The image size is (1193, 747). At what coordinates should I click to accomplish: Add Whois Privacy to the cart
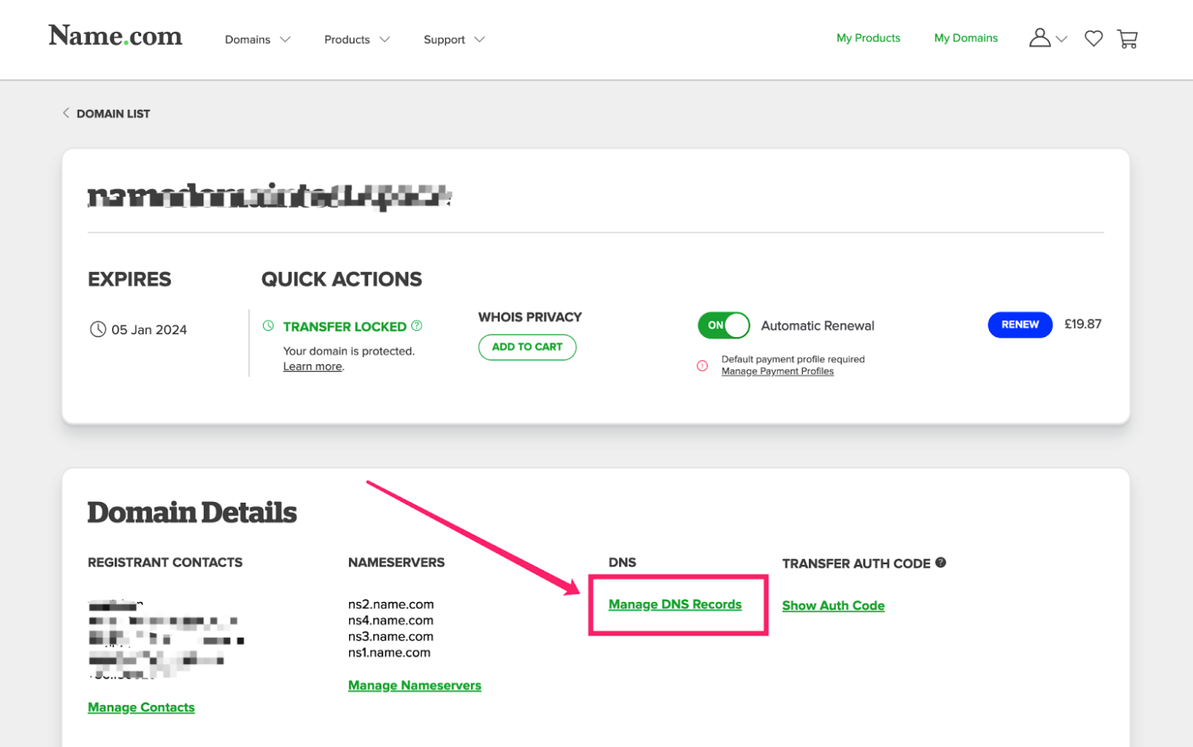point(527,347)
